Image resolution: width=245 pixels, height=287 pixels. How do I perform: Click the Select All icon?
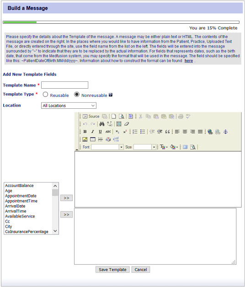pyautogui.click(x=119, y=124)
